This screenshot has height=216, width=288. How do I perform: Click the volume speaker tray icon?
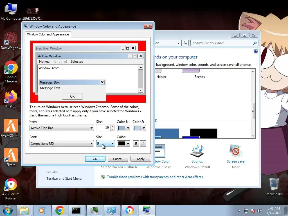coord(260,211)
